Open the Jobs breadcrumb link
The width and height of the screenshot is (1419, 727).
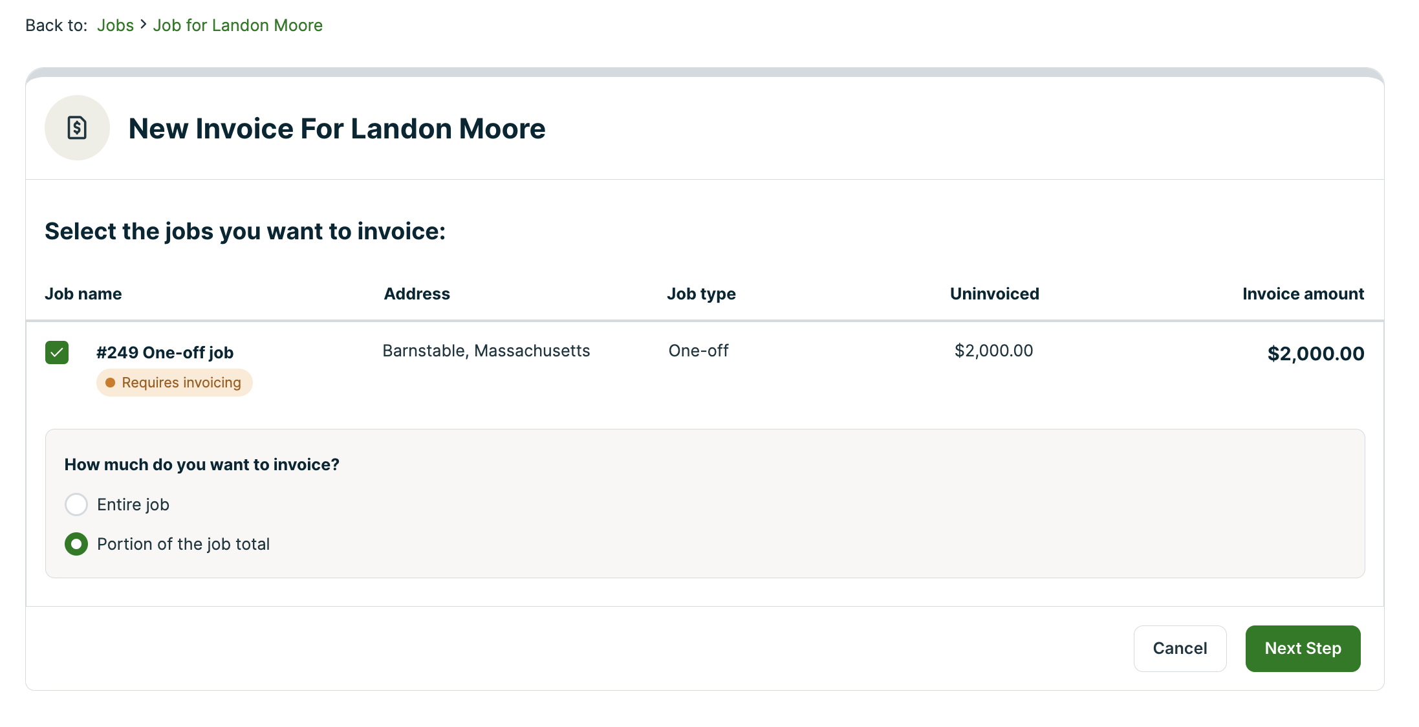pos(115,25)
